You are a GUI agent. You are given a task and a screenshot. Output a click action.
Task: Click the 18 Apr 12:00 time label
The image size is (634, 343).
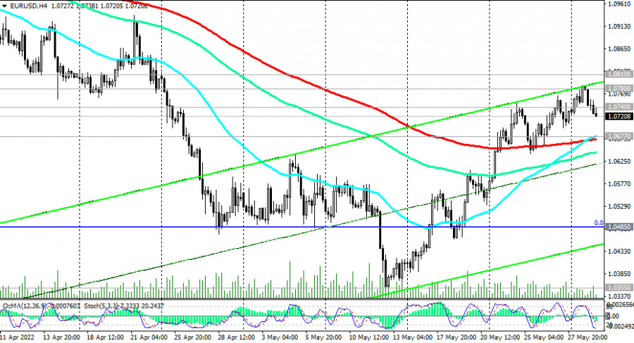(x=106, y=337)
